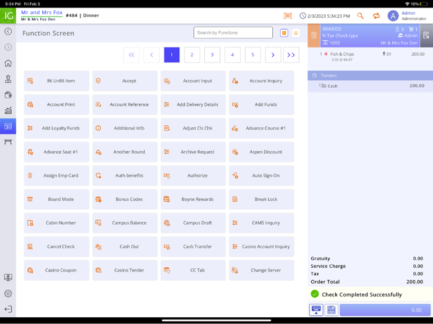
Task: Click the Account Print function
Action: point(57,104)
